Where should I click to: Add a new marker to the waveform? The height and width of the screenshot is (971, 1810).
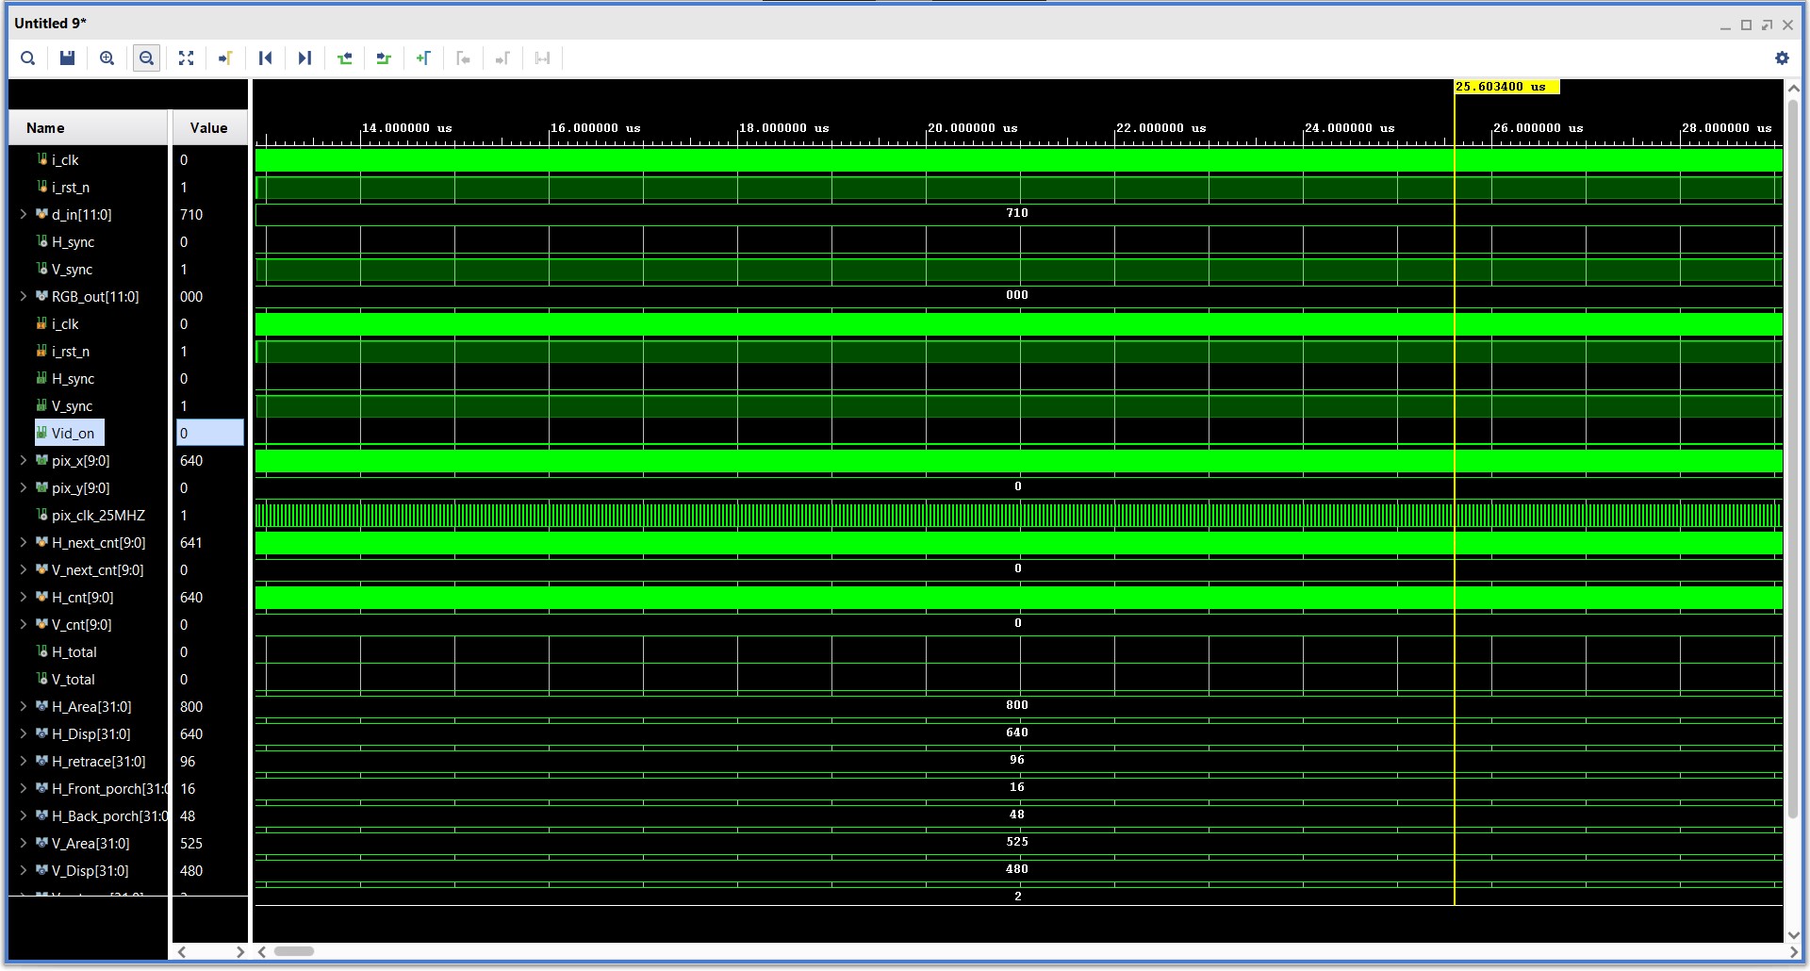[423, 58]
